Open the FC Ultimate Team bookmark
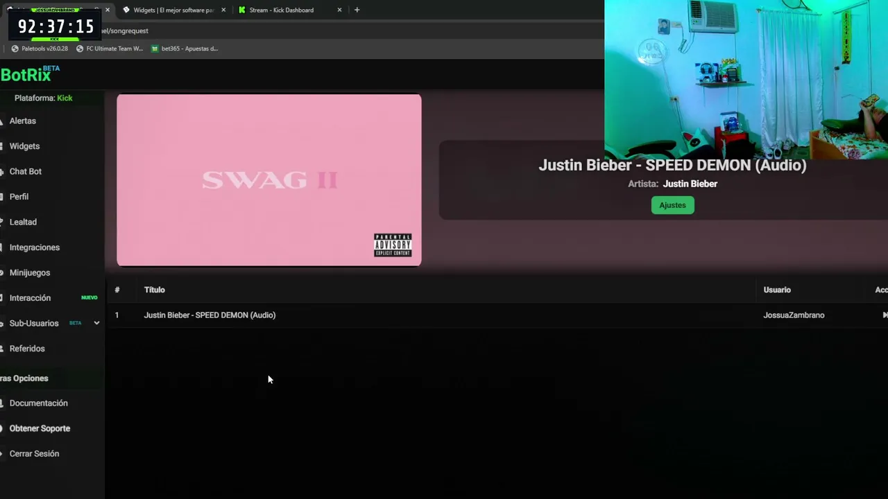This screenshot has height=499, width=888. 109,49
